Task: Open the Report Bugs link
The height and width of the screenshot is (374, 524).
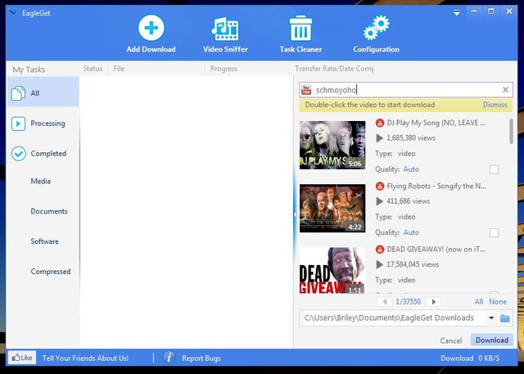Action: point(201,358)
